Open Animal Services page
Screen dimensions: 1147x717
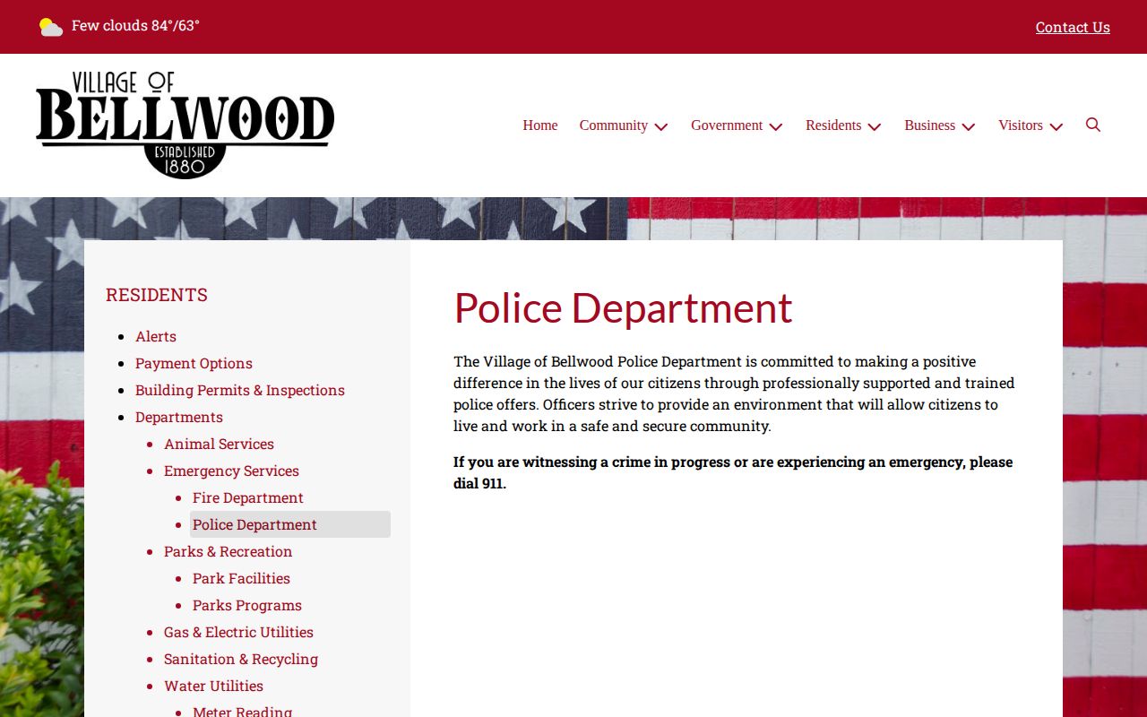(x=219, y=444)
